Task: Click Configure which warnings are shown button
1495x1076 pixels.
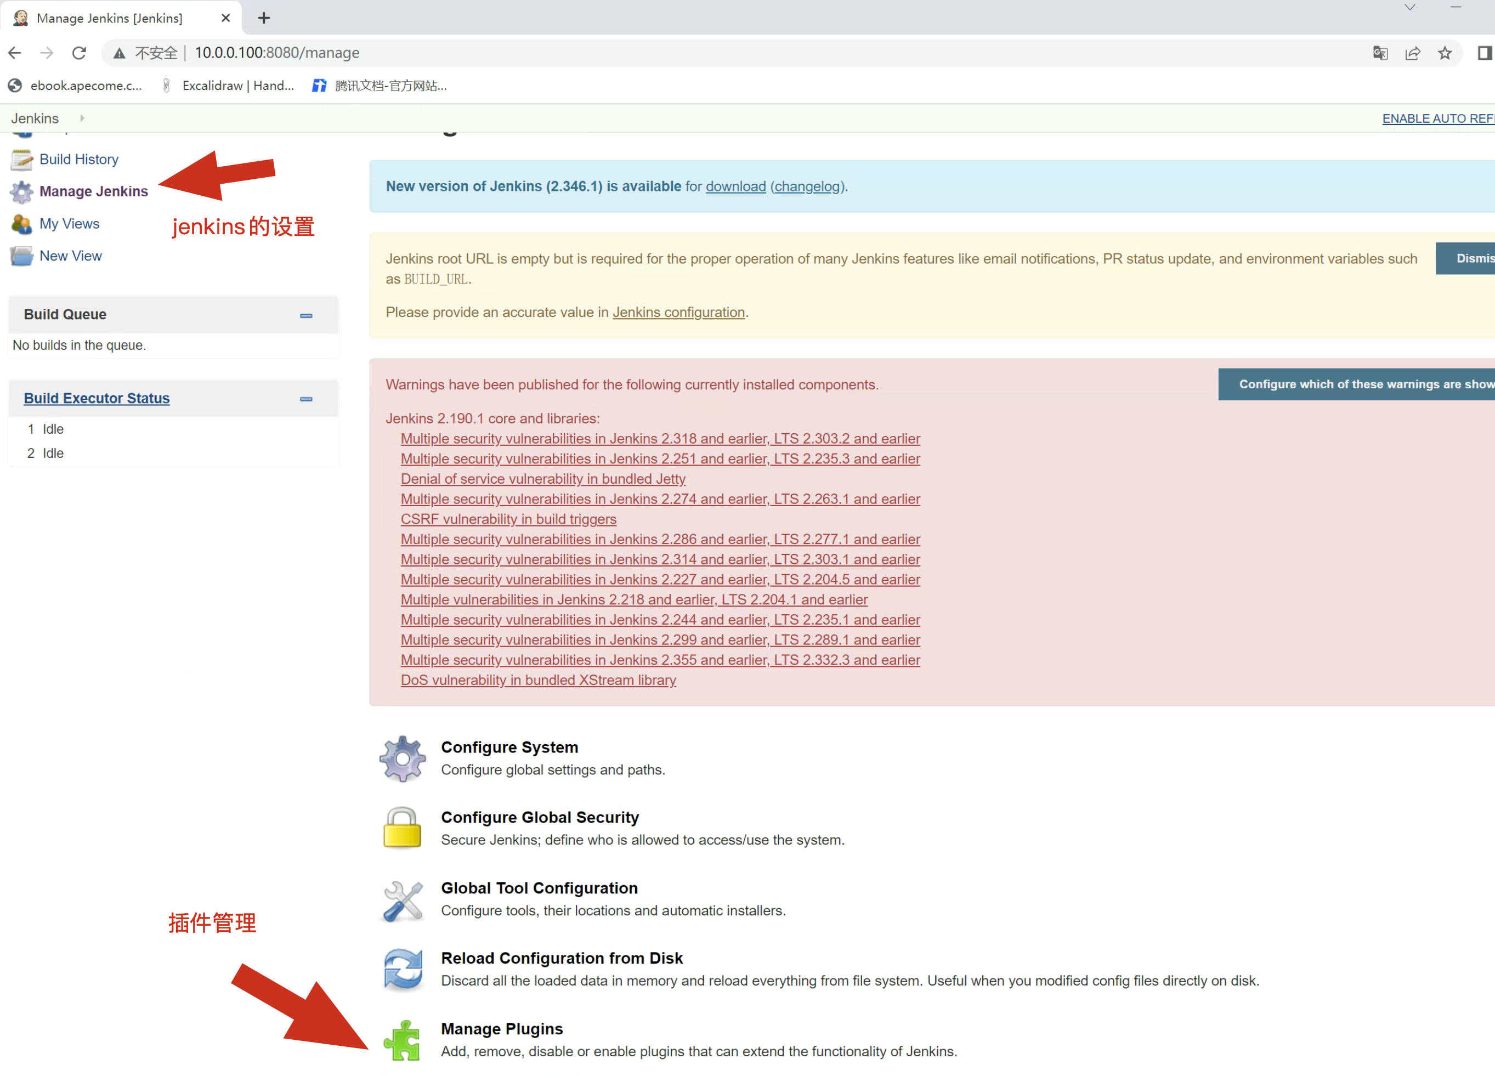Action: 1358,384
